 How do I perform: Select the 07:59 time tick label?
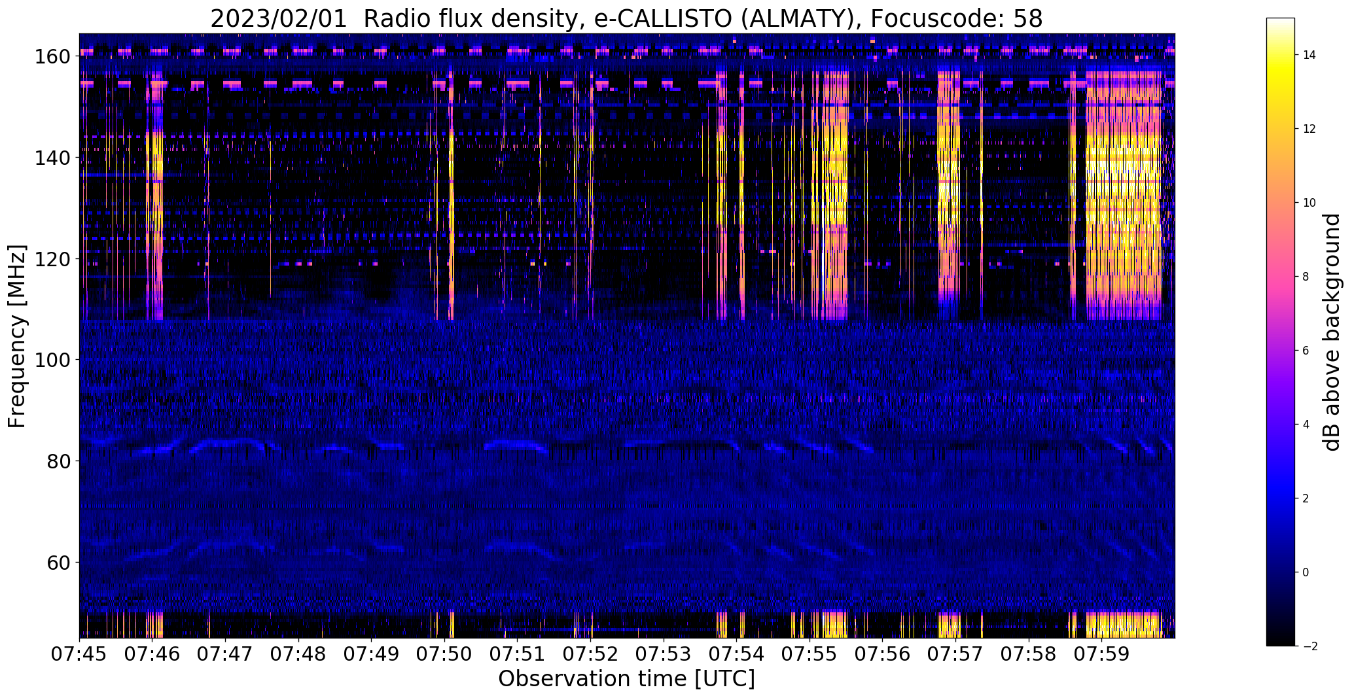(x=1102, y=654)
